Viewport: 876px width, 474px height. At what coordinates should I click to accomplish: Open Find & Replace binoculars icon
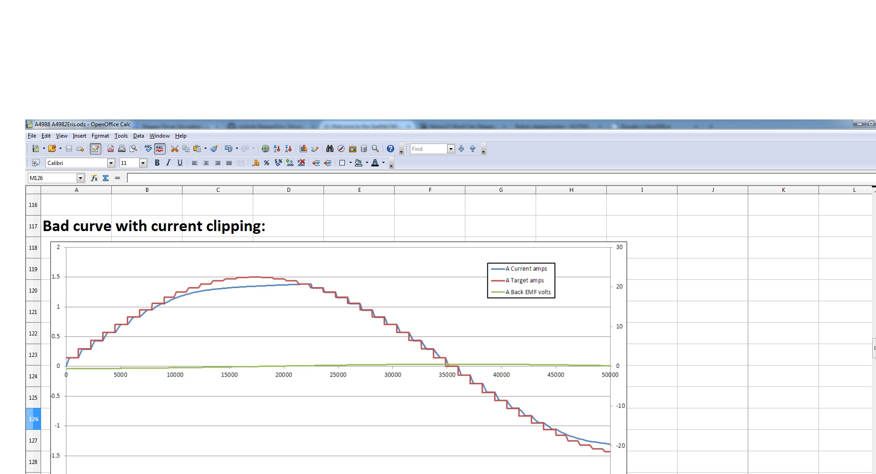pos(329,149)
